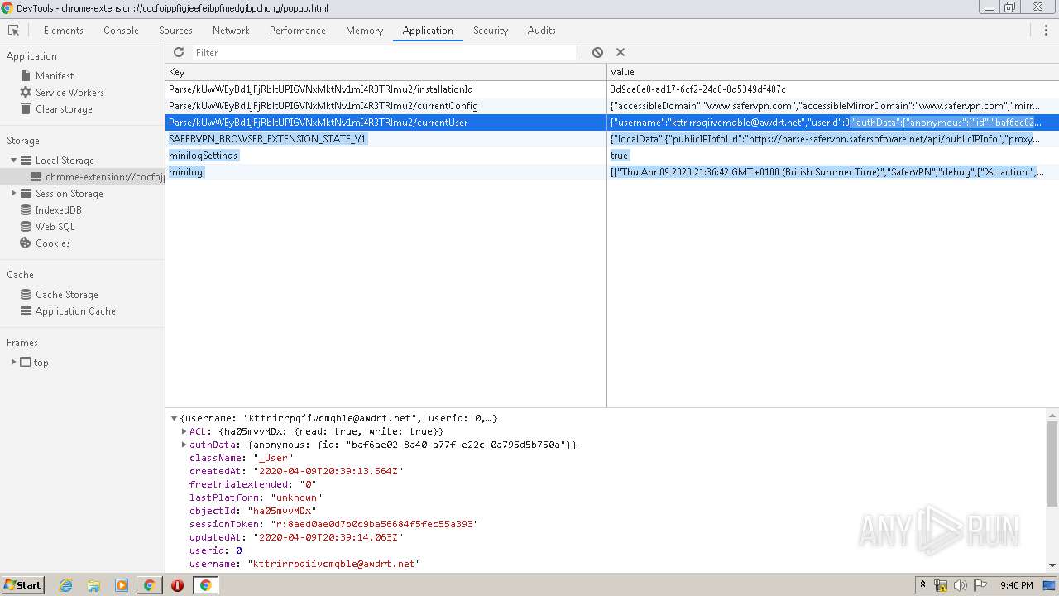Open Service Workers section
1059x596 pixels.
[69, 92]
